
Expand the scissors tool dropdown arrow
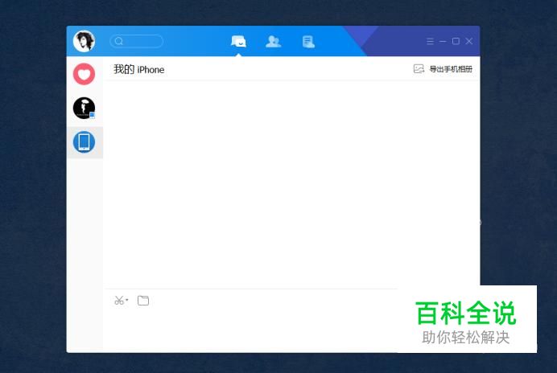pos(127,300)
